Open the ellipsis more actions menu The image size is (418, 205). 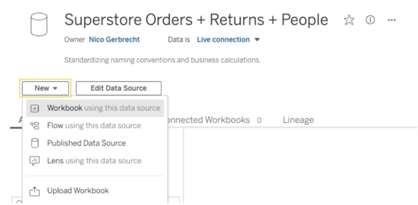(x=392, y=20)
